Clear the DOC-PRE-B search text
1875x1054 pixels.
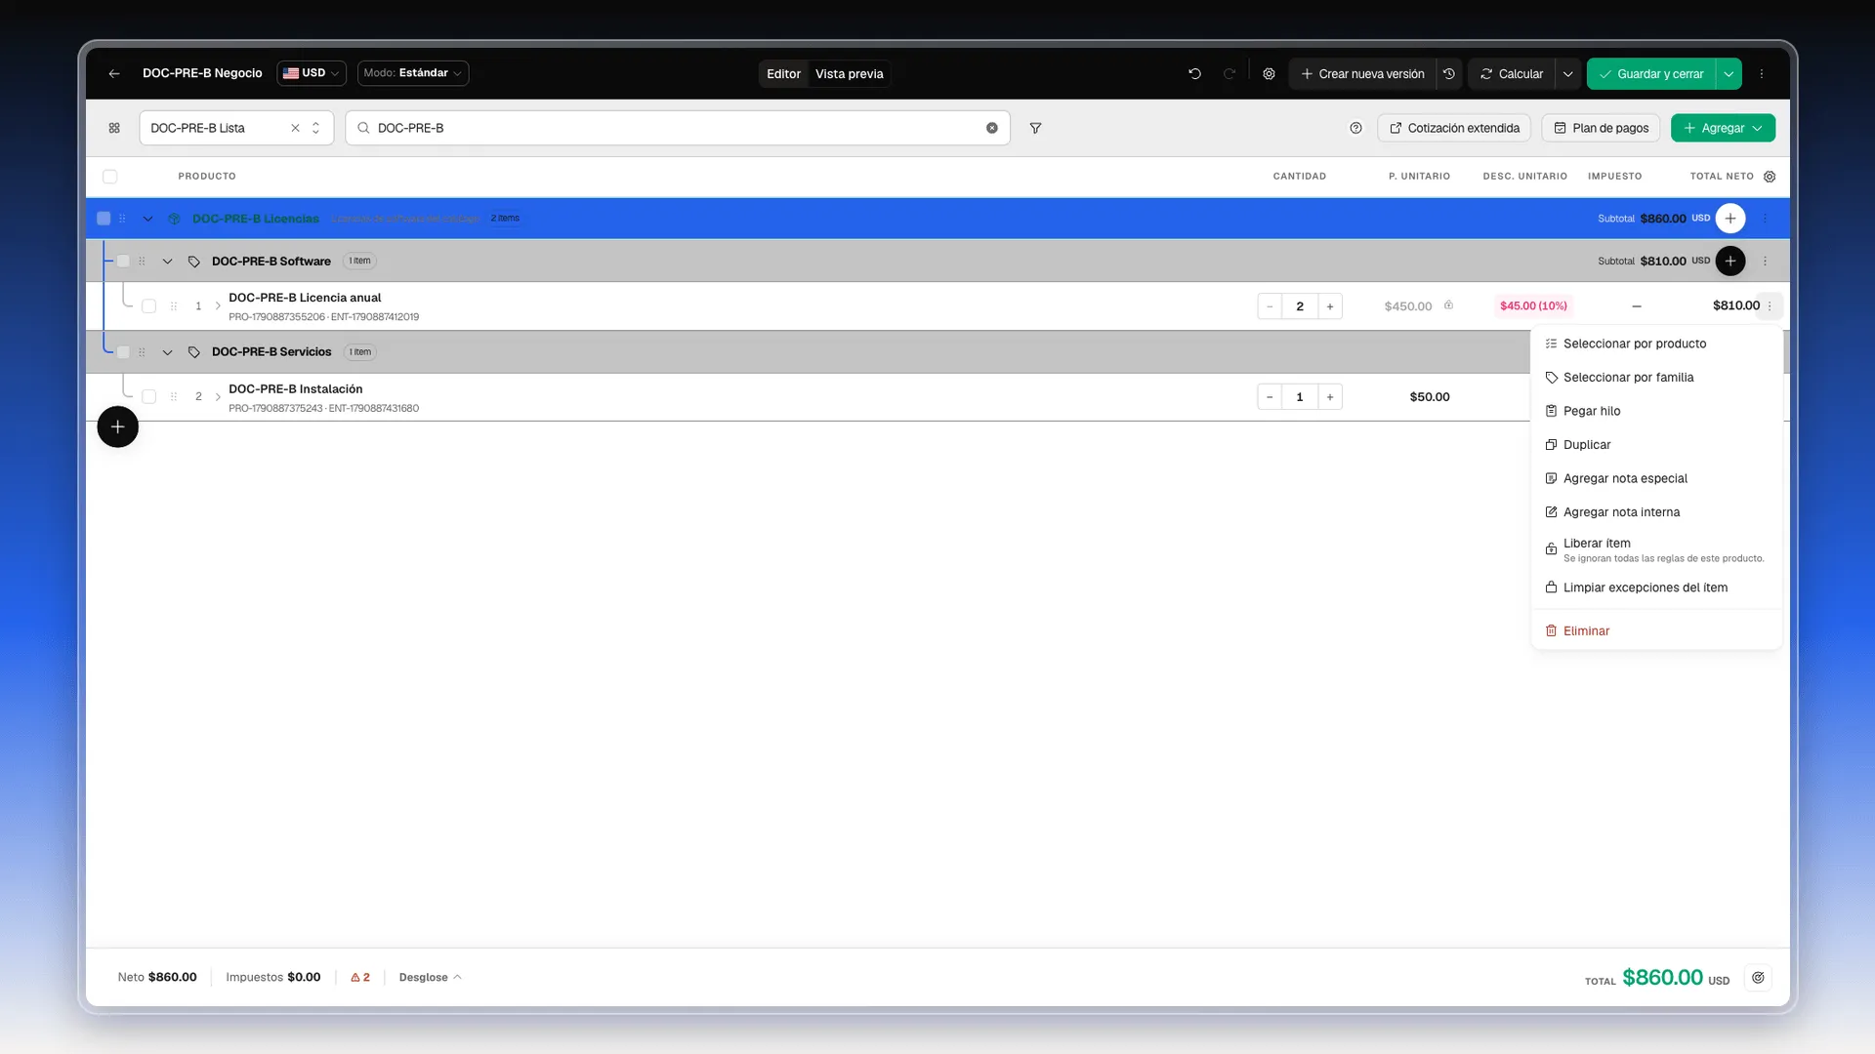[992, 128]
